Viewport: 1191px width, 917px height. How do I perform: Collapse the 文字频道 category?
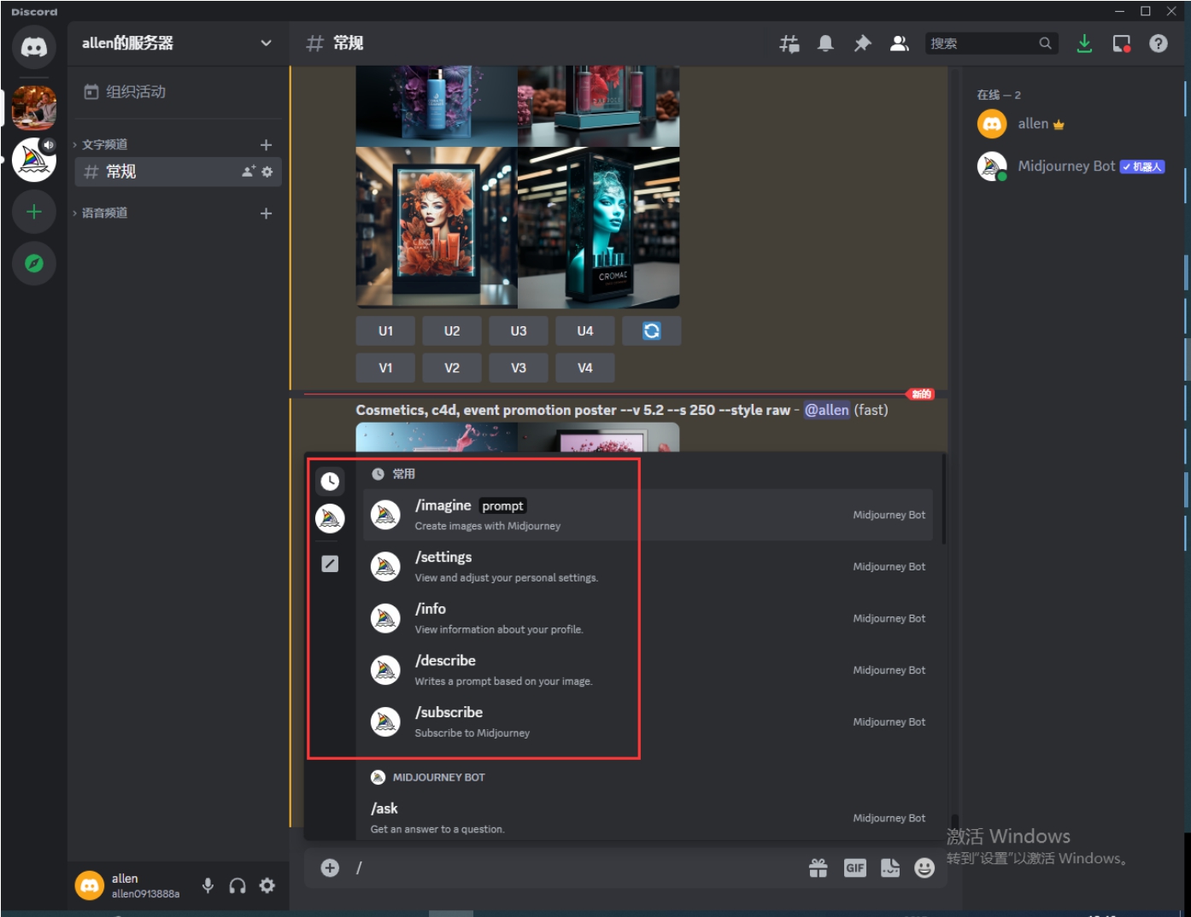point(104,144)
